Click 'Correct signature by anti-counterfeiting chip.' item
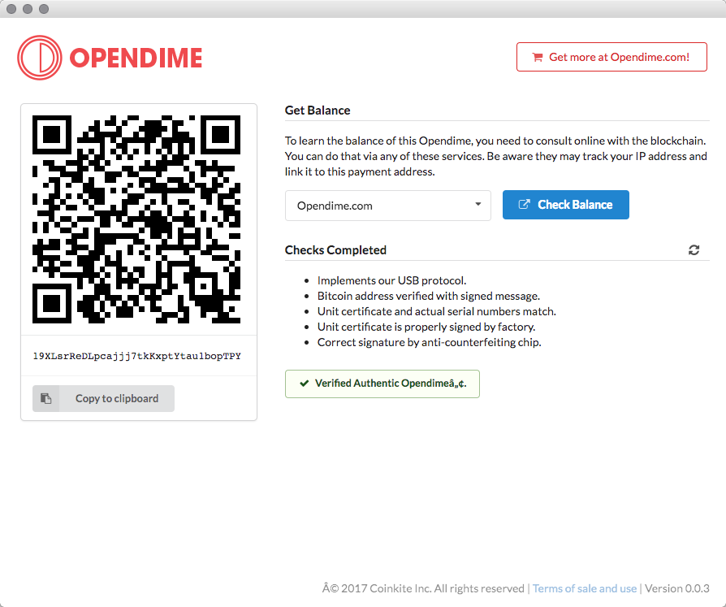This screenshot has width=726, height=607. (430, 342)
